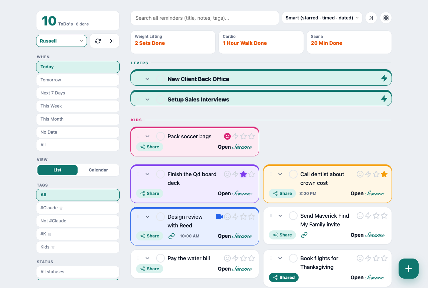Click the grid layout icon next to search
Image resolution: width=428 pixels, height=288 pixels.
coord(386,18)
